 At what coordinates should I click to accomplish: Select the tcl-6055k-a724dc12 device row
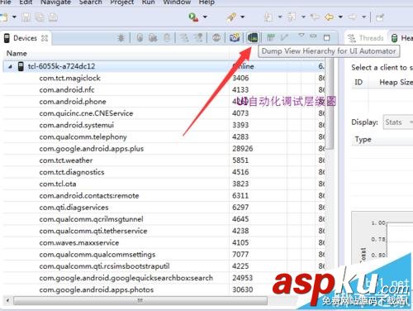[164, 66]
